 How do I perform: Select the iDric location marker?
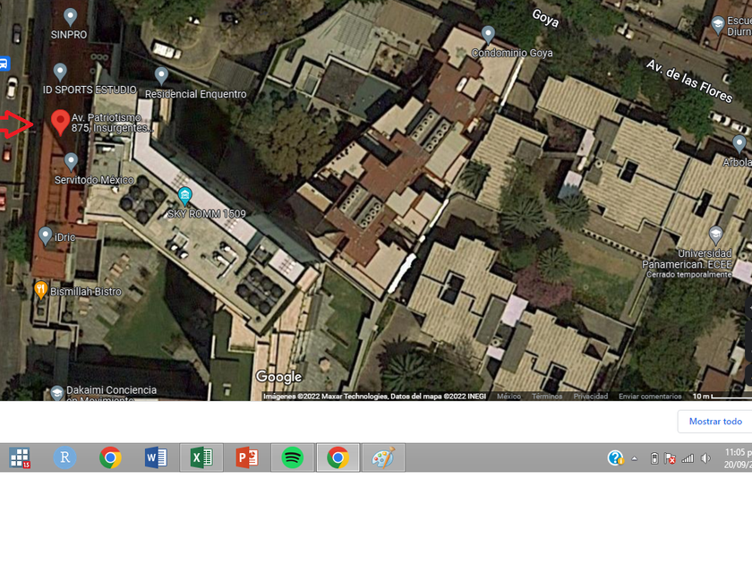pyautogui.click(x=46, y=235)
